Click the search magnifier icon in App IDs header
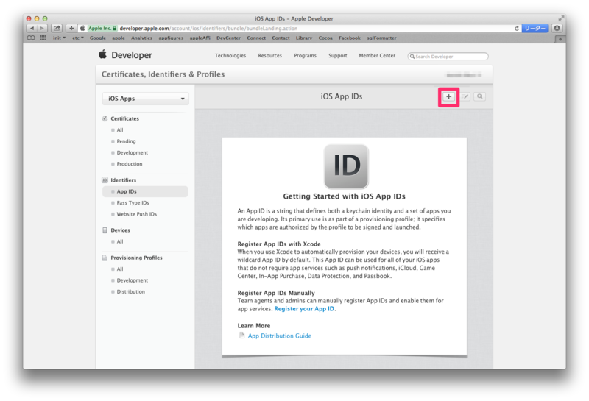 click(480, 96)
